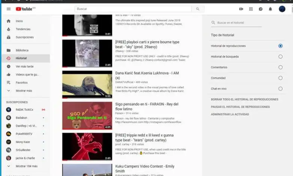
Task: Click the history search magnifier icon
Action: tap(213, 22)
